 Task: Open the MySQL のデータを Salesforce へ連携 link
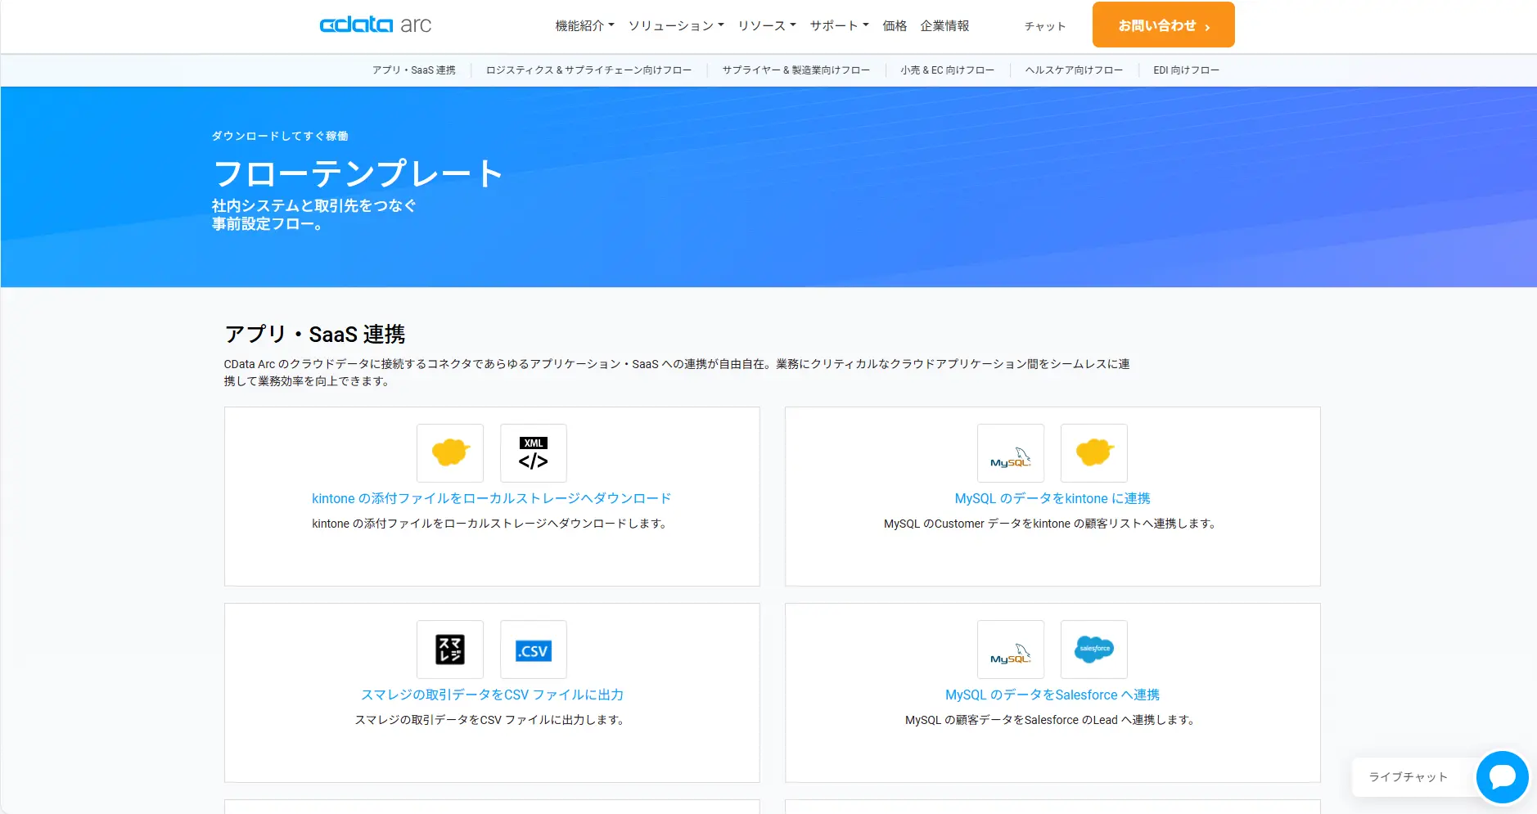[x=1052, y=695]
